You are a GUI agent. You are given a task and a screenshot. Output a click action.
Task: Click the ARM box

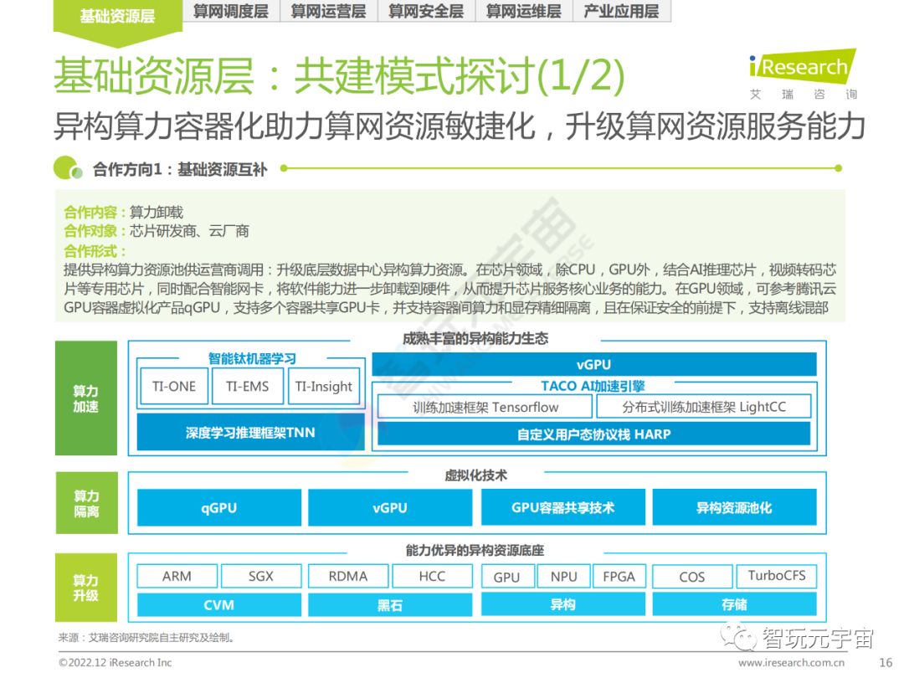click(177, 576)
